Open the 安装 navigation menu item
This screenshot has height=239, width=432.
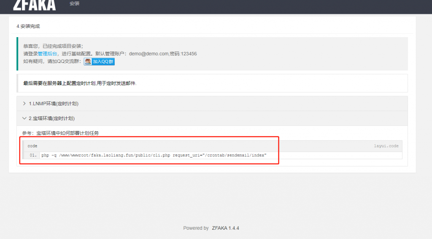(x=74, y=4)
